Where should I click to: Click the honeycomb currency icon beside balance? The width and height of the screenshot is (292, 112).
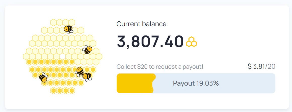click(x=192, y=42)
